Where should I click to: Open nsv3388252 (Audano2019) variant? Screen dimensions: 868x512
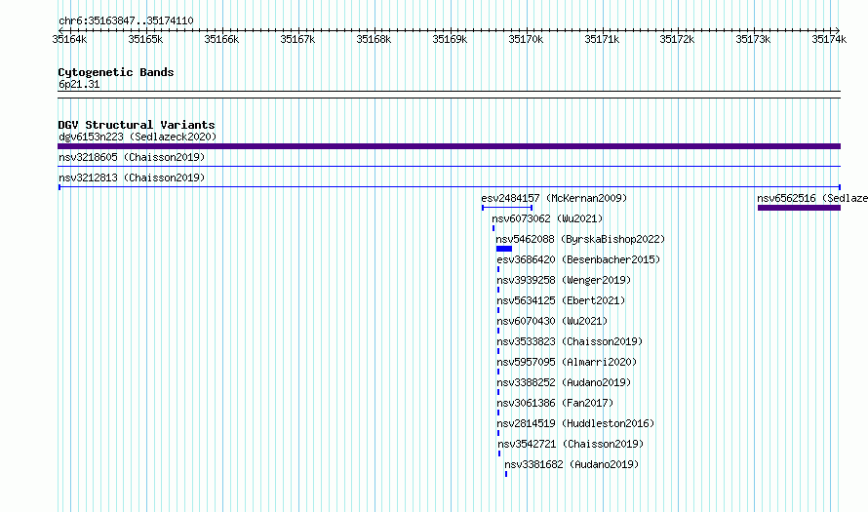click(564, 382)
